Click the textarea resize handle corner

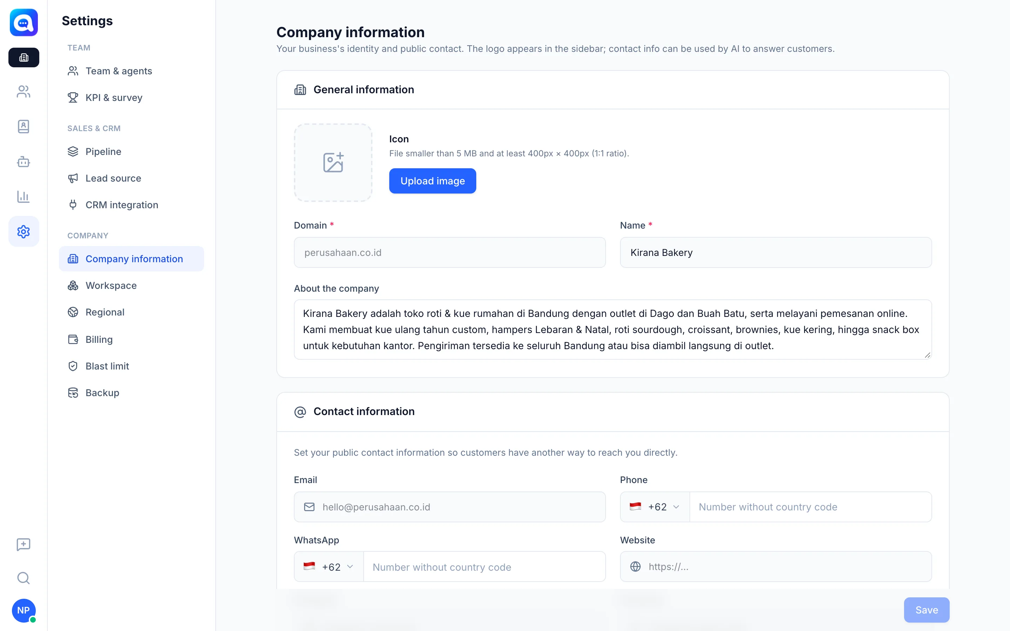click(927, 355)
